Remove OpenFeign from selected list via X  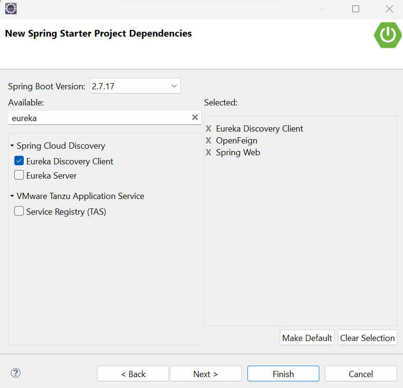pyautogui.click(x=208, y=141)
